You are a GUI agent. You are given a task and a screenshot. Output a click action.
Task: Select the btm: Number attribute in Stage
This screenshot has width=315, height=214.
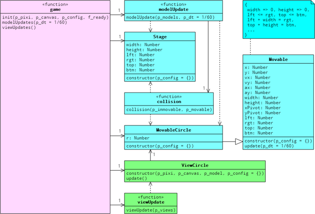coord(141,70)
